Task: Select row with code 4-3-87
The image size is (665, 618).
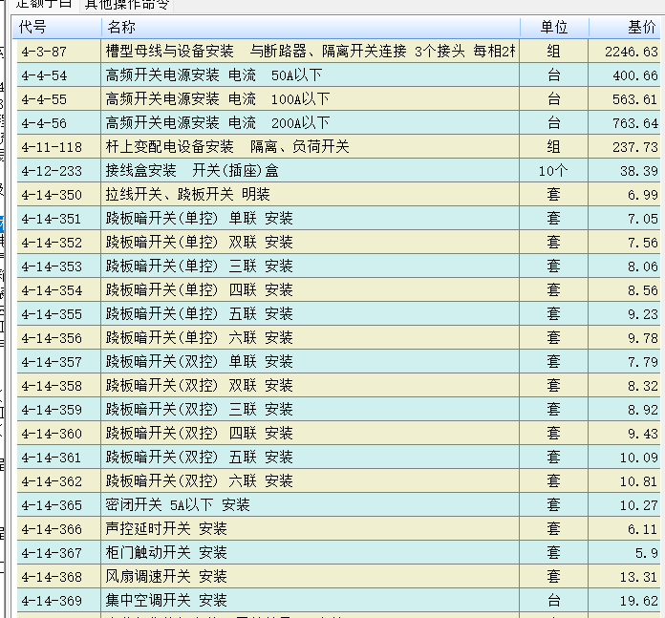Action: coord(338,52)
